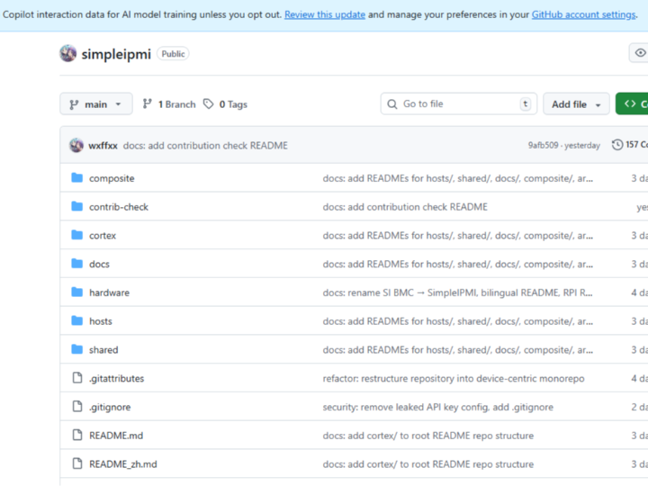
Task: Click the wxffxx committer avatar
Action: coord(76,145)
